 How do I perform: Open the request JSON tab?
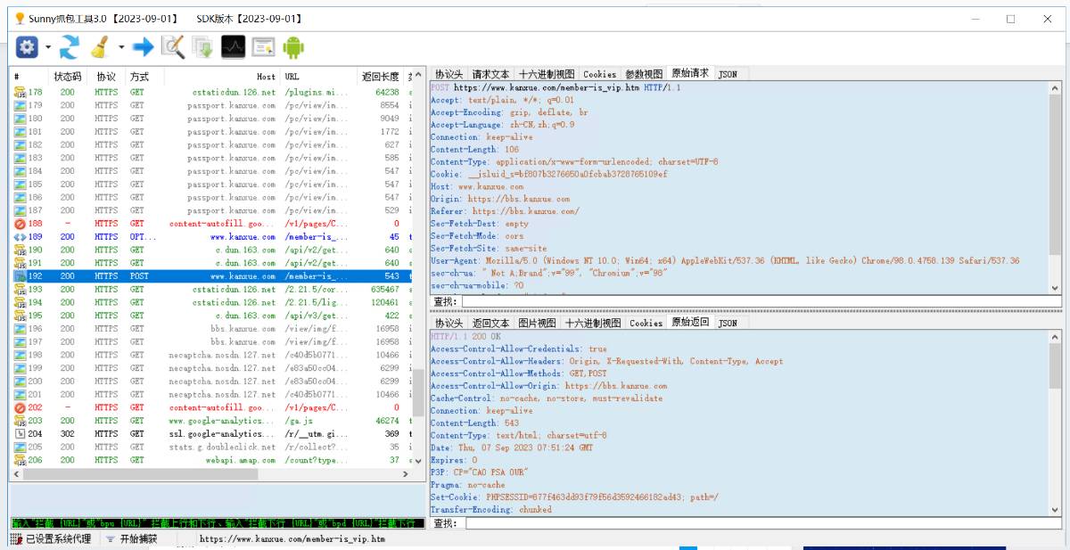tap(728, 75)
